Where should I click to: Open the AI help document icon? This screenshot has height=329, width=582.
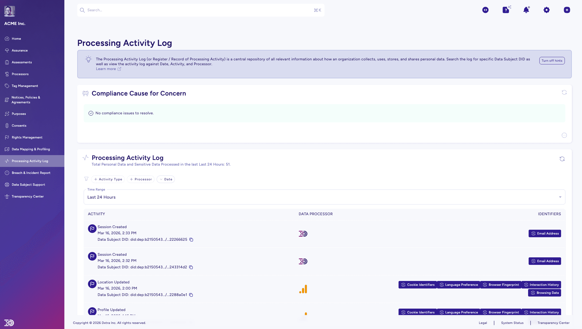[x=506, y=10]
